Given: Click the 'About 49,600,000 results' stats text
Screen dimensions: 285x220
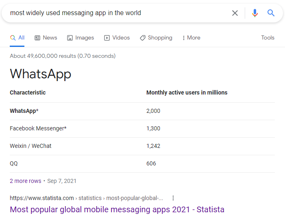Looking at the screenshot, I should point(63,56).
